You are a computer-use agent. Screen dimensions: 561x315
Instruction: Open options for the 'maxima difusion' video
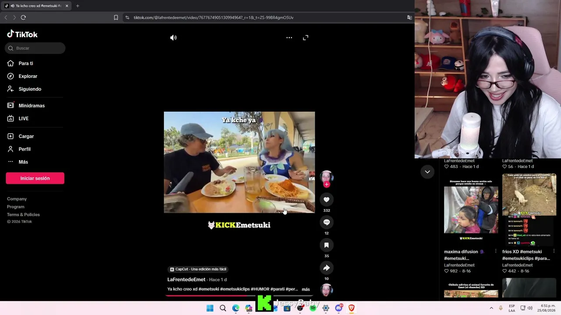496,251
